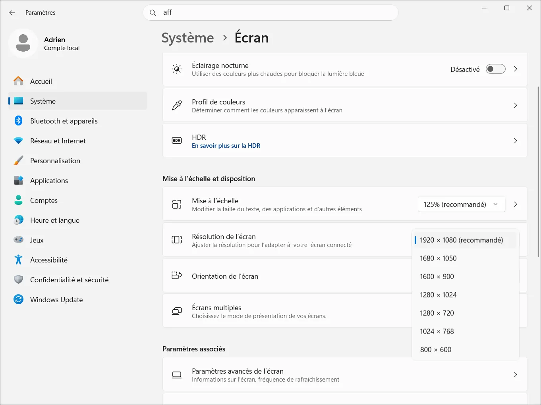This screenshot has height=405, width=541.
Task: Click the Écran page heading
Action: point(251,38)
